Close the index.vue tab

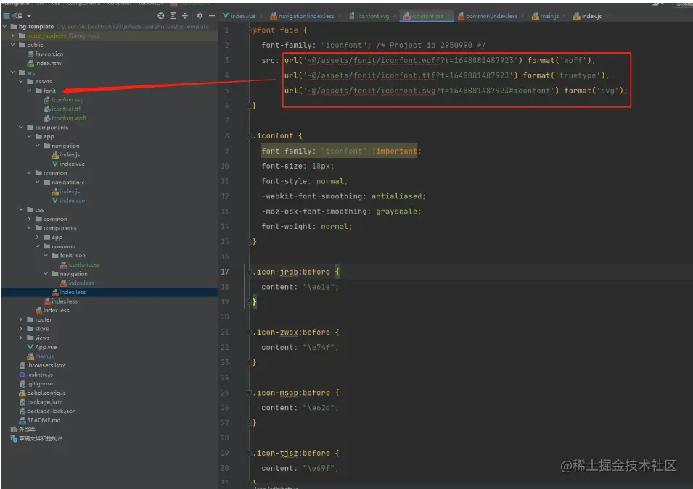point(261,17)
